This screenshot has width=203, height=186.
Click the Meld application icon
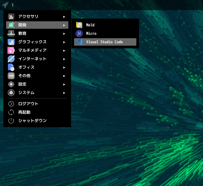point(79,25)
